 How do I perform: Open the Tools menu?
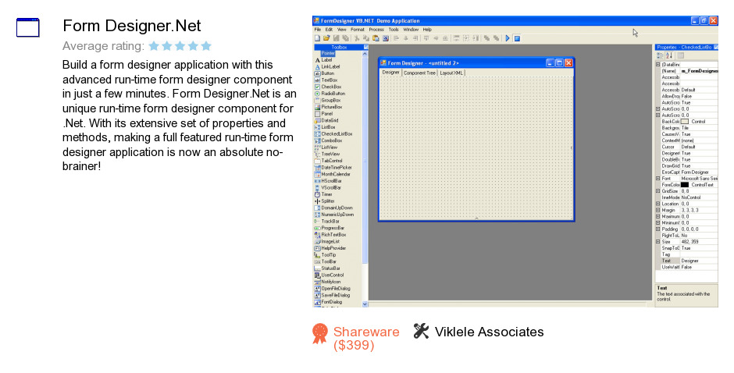(394, 30)
